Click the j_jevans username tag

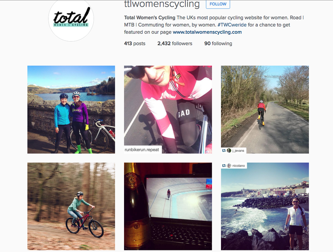click(238, 150)
